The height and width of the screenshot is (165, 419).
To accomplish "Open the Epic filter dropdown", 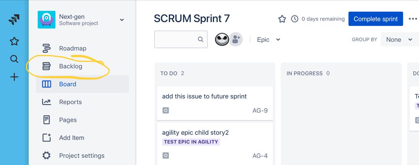I will click(268, 39).
